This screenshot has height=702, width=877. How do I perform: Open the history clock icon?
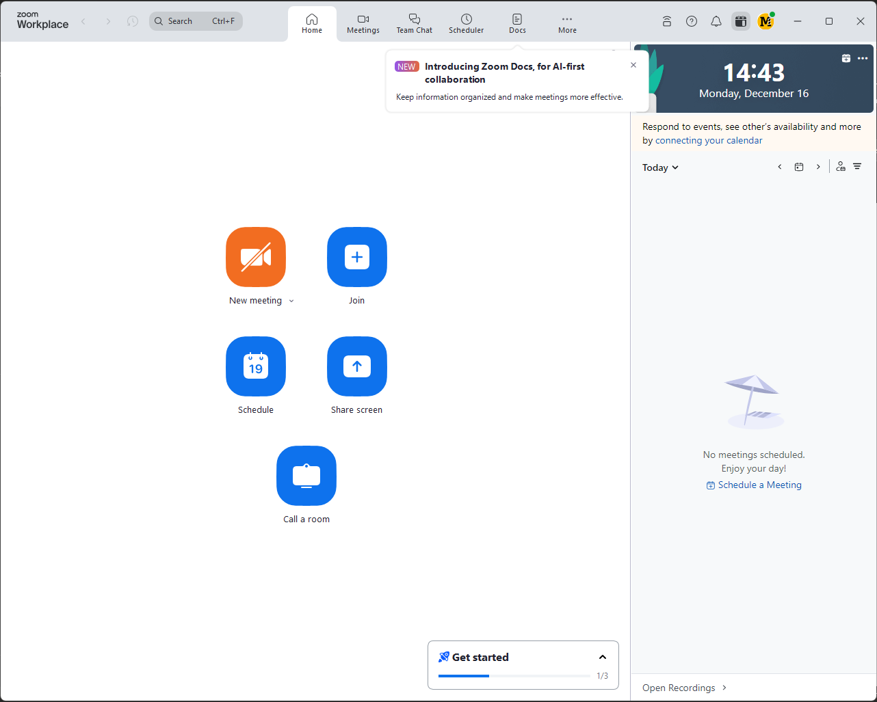coord(133,21)
